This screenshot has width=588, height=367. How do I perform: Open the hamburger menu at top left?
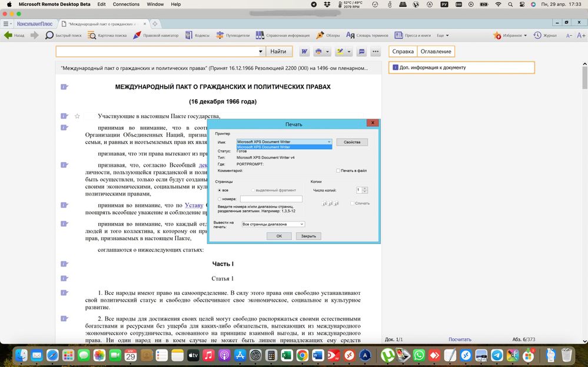(x=6, y=23)
